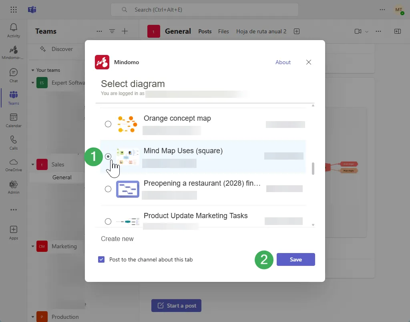The width and height of the screenshot is (410, 322).
Task: Click the diagram list scrollbar thumb
Action: (x=313, y=168)
